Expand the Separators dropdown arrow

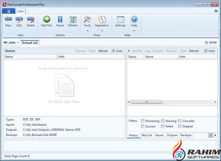tap(102, 31)
